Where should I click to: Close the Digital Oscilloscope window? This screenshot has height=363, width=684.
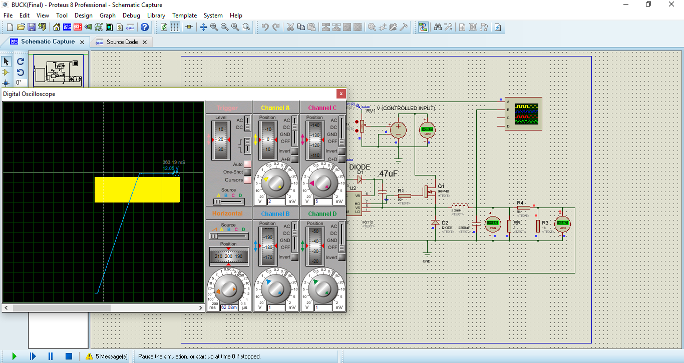(341, 93)
